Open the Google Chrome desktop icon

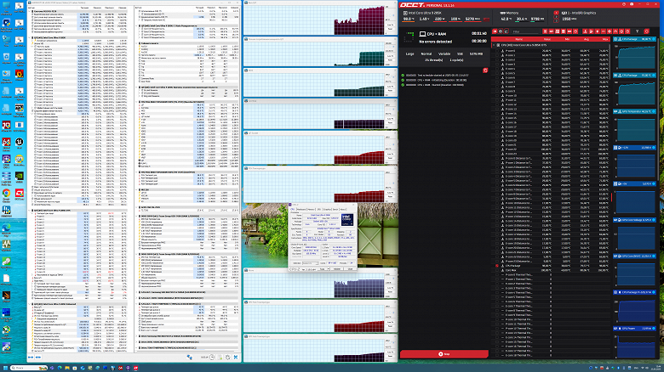[x=6, y=193]
